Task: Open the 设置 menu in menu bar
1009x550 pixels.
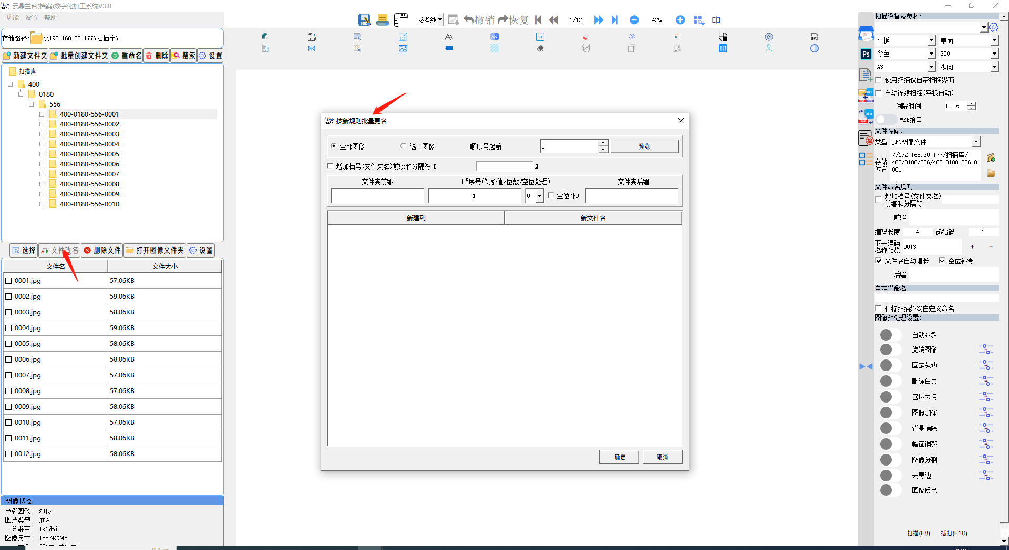Action: pos(32,18)
